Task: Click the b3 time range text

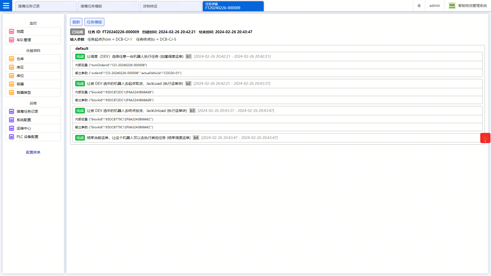Action: tap(236, 111)
